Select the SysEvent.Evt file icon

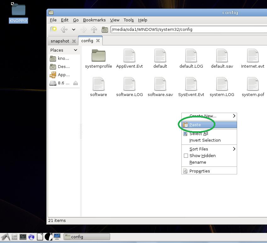point(191,84)
